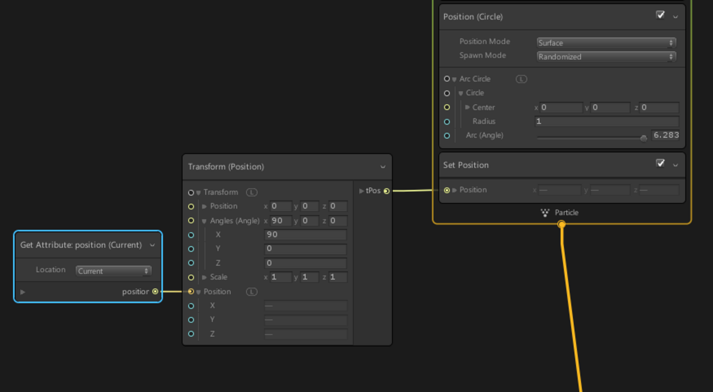Open the Location dropdown set to Current

[113, 271]
